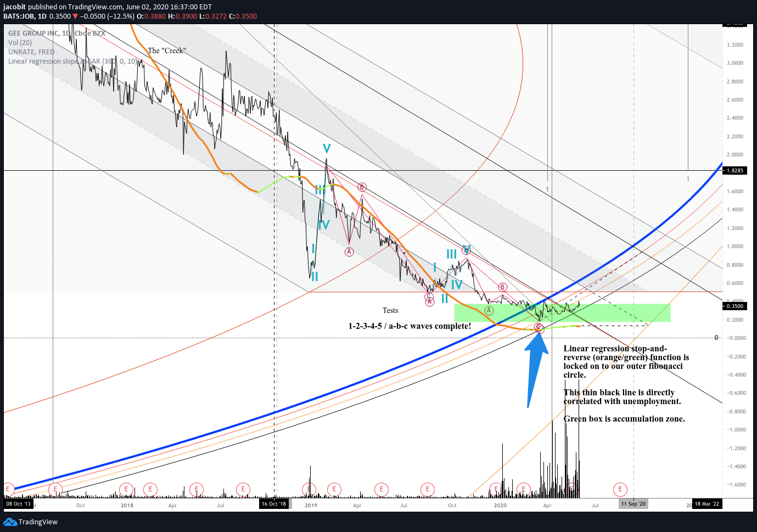Click the -1.0000 tick on price axis
This screenshot has height=532, width=757.
pos(735,430)
